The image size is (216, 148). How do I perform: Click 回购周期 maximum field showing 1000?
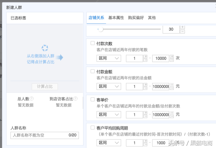pyautogui.click(x=161, y=143)
